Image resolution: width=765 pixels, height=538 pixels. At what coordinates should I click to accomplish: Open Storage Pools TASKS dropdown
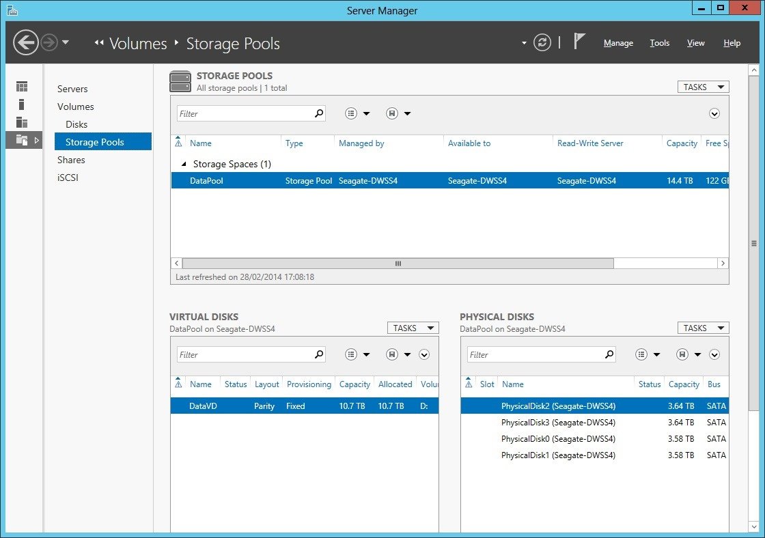point(703,87)
